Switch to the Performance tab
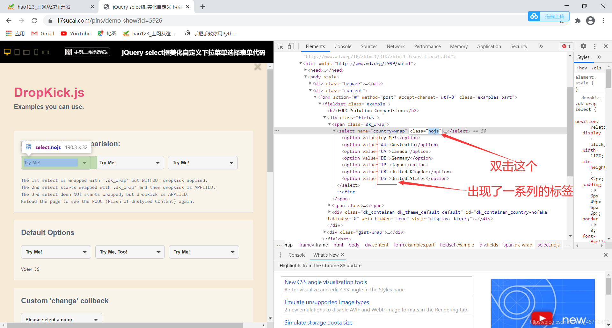 tap(427, 46)
